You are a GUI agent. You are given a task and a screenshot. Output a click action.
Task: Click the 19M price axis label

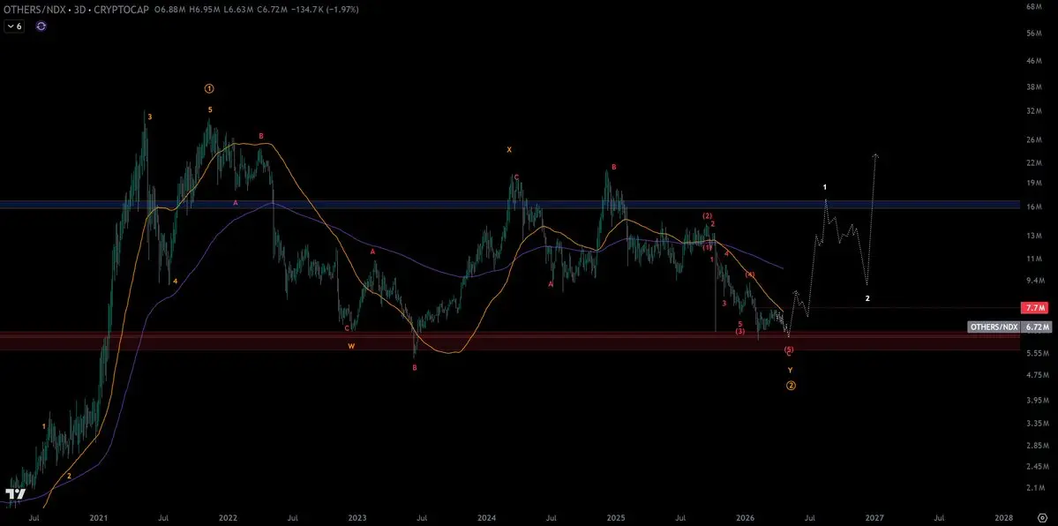(x=1036, y=183)
